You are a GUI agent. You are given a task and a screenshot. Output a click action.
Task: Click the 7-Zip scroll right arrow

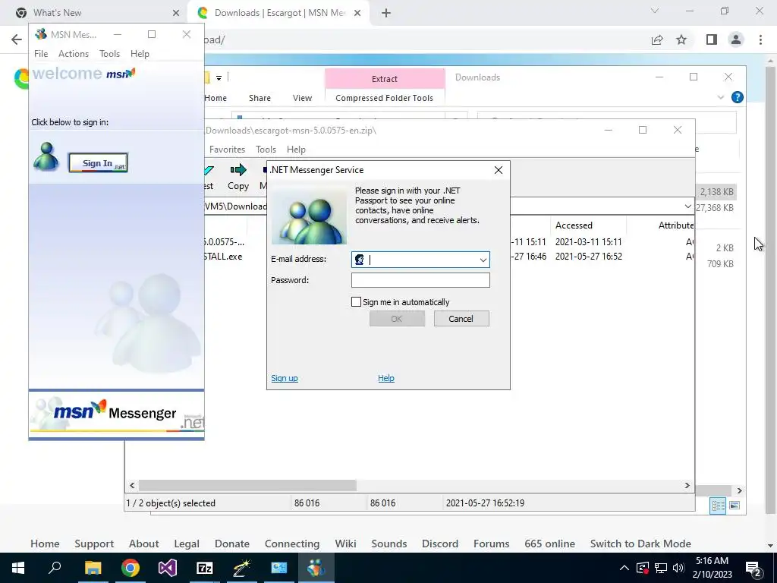click(x=687, y=485)
